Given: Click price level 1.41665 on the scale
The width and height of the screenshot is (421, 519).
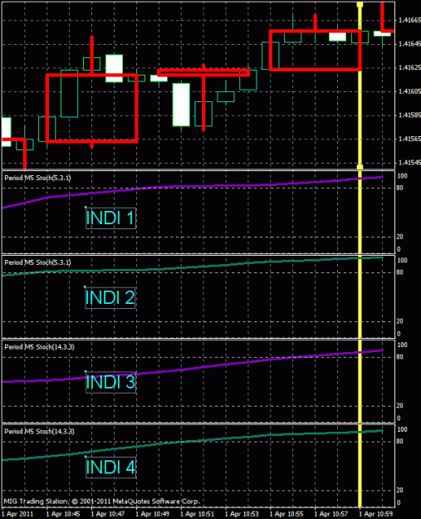Looking at the screenshot, I should 409,20.
